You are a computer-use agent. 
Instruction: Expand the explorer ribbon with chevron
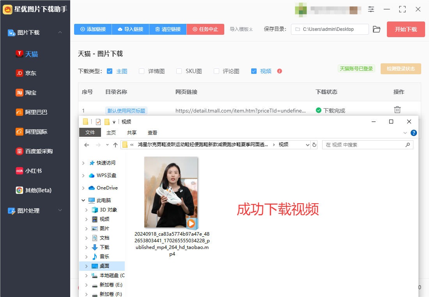(x=405, y=133)
